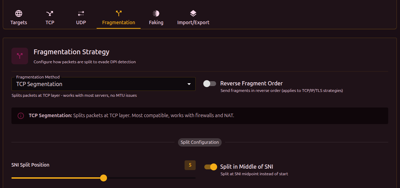The width and height of the screenshot is (400, 188).
Task: Click the Fragmentation Strategy header icon
Action: 20,56
